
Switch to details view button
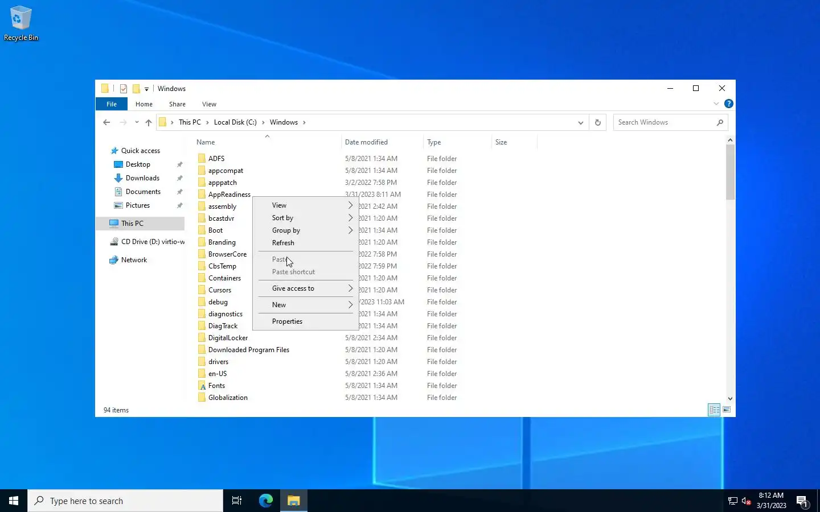pyautogui.click(x=714, y=410)
